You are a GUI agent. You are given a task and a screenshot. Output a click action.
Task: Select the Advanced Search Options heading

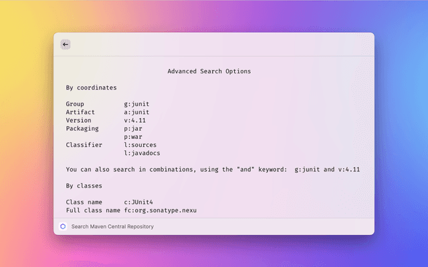tap(209, 71)
